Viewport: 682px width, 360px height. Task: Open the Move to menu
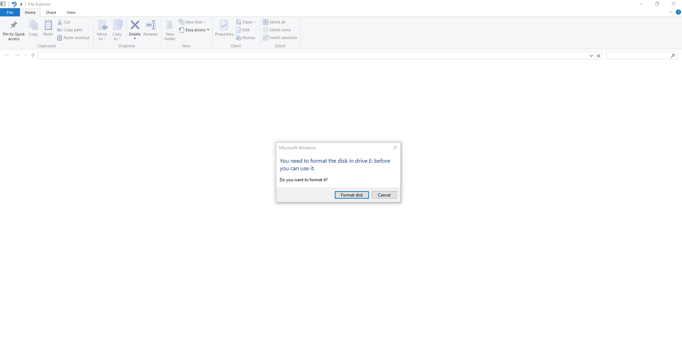tap(102, 30)
